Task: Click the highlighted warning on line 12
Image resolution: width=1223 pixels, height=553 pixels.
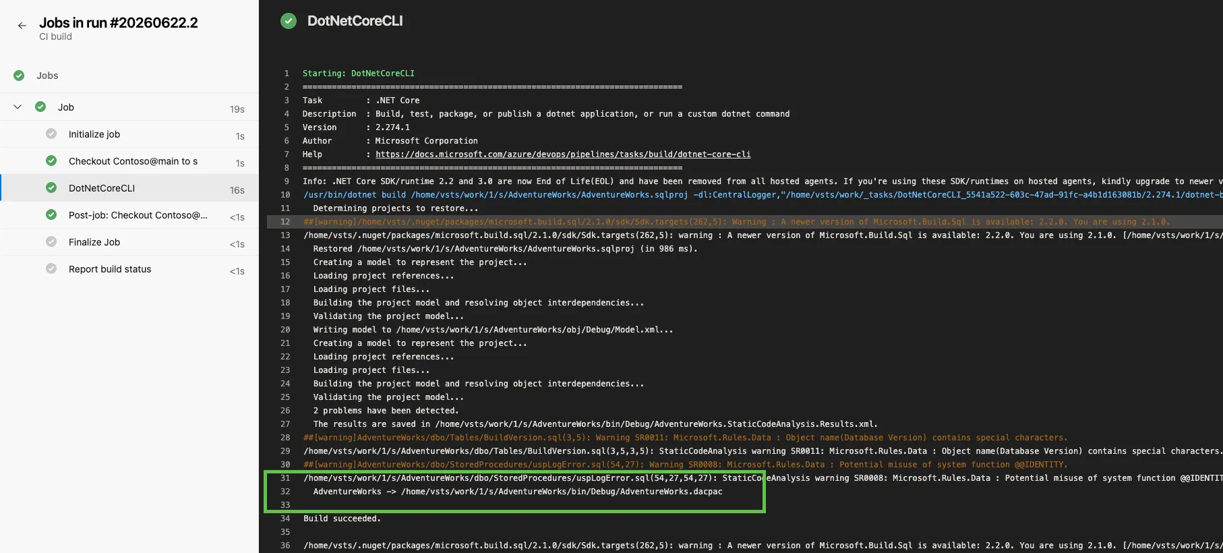Action: point(736,222)
